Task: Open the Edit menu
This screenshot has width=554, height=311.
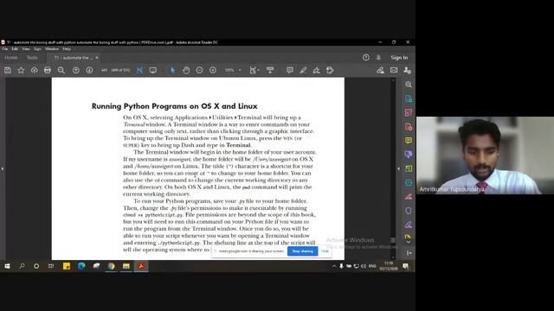Action: (x=15, y=49)
